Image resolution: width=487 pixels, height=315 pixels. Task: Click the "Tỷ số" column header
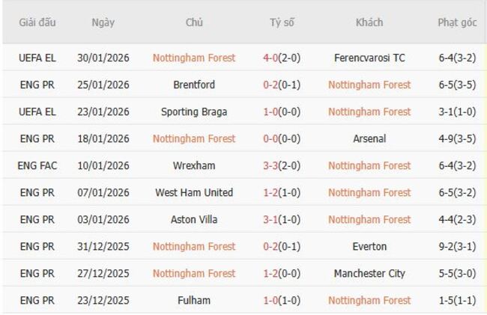point(282,22)
